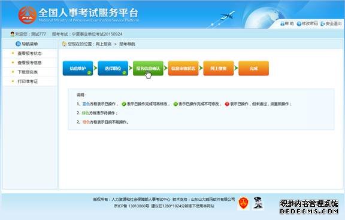The height and width of the screenshot is (220, 345).
Task: Click the PTA platform logo
Action: pyautogui.click(x=27, y=15)
